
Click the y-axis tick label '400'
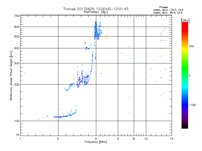point(17,48)
